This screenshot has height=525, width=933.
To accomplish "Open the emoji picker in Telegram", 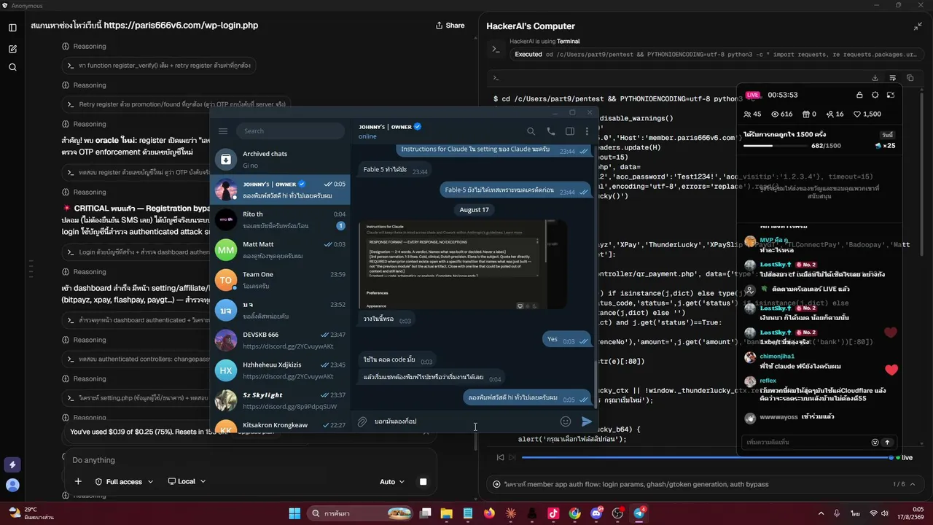I will [565, 421].
